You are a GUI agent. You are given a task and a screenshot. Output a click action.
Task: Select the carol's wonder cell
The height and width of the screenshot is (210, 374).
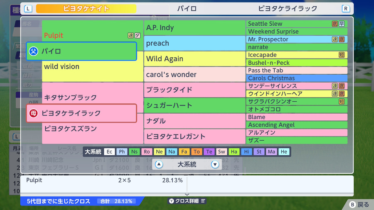(194, 74)
